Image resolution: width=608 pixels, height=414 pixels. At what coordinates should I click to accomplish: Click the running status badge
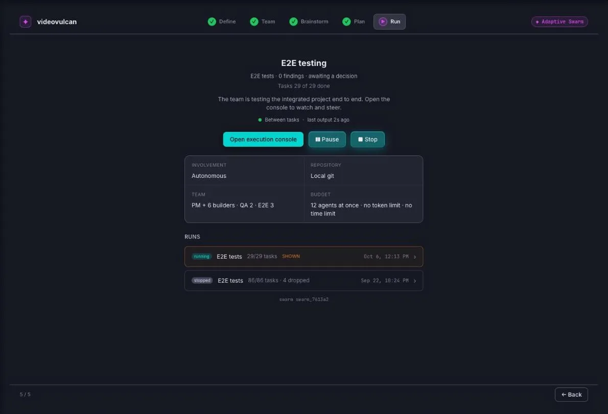pyautogui.click(x=202, y=257)
